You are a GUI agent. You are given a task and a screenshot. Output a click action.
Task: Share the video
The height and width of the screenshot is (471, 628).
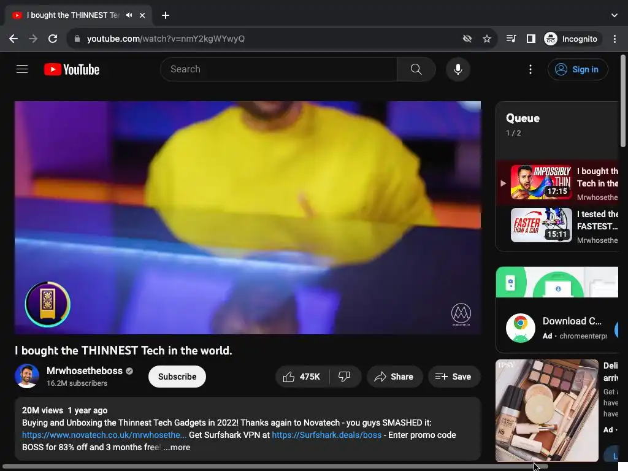click(394, 377)
